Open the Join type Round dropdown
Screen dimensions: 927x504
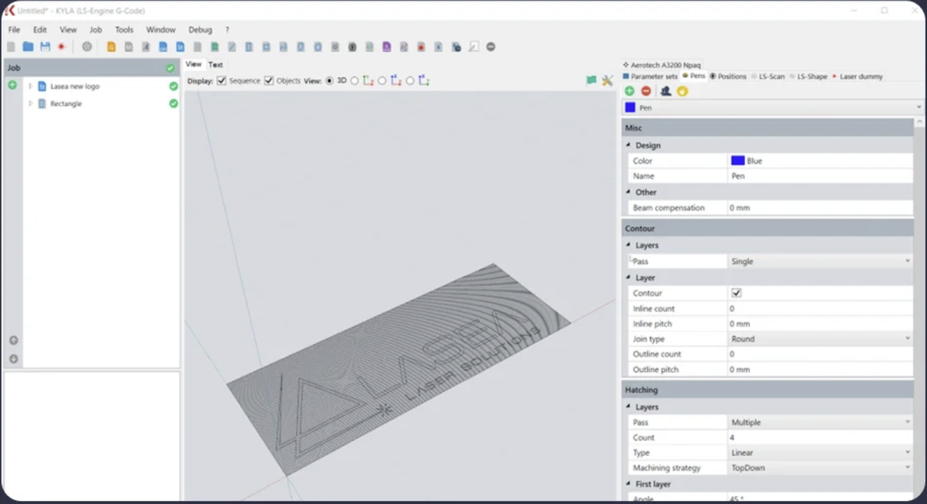(820, 339)
